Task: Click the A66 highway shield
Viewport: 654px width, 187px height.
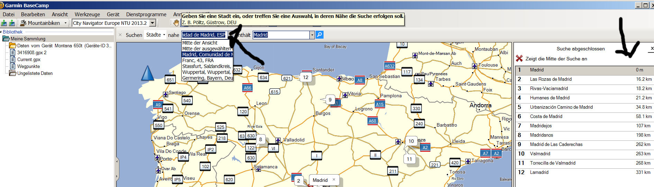Action: pyautogui.click(x=247, y=88)
